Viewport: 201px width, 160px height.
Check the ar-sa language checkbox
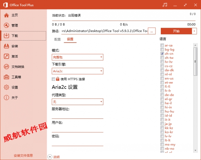tap(162, 45)
